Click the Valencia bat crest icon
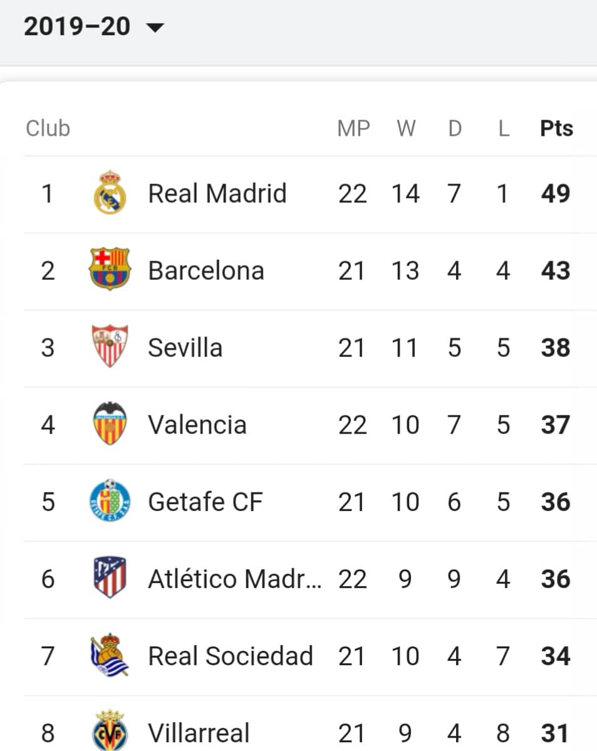 (110, 424)
